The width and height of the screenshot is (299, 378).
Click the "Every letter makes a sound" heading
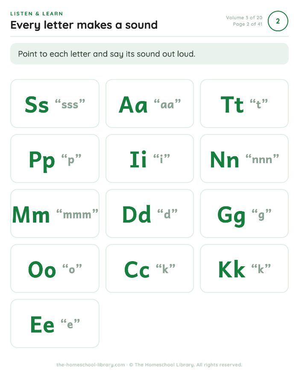[84, 25]
